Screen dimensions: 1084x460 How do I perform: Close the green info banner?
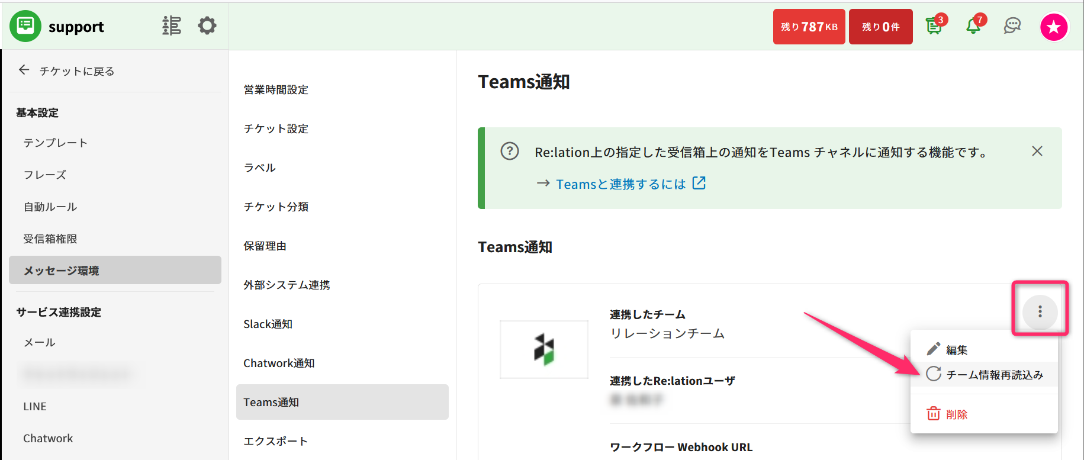(x=1037, y=151)
